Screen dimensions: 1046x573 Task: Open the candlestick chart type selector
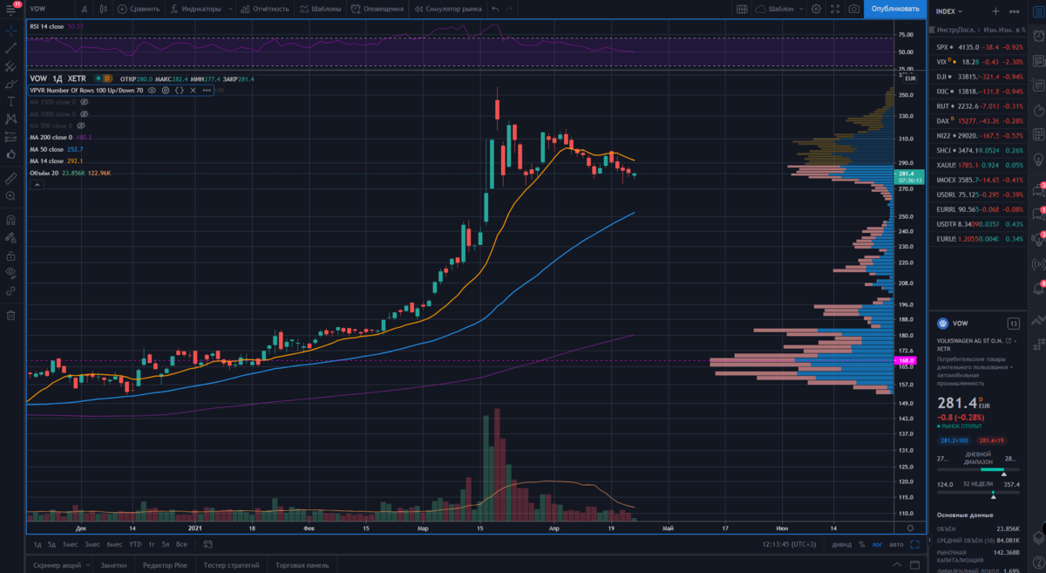click(x=104, y=9)
